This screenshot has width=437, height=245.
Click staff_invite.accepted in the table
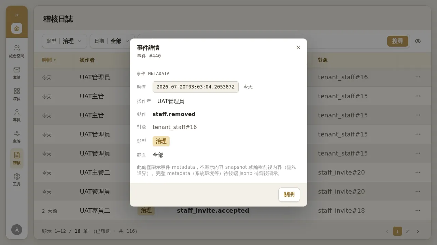point(213,211)
